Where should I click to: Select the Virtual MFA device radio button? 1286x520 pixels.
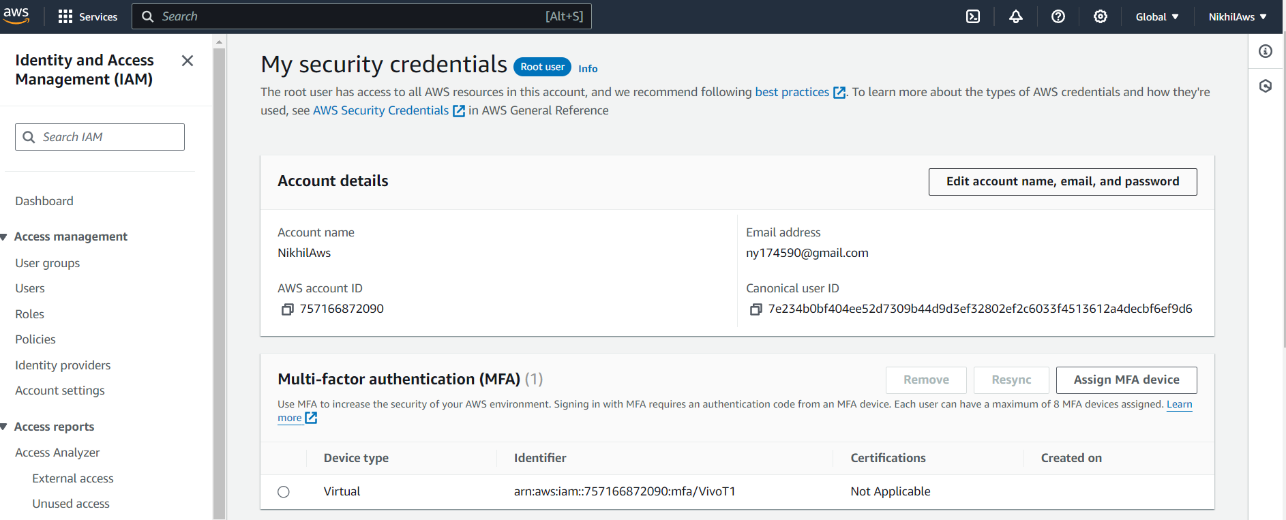click(284, 492)
